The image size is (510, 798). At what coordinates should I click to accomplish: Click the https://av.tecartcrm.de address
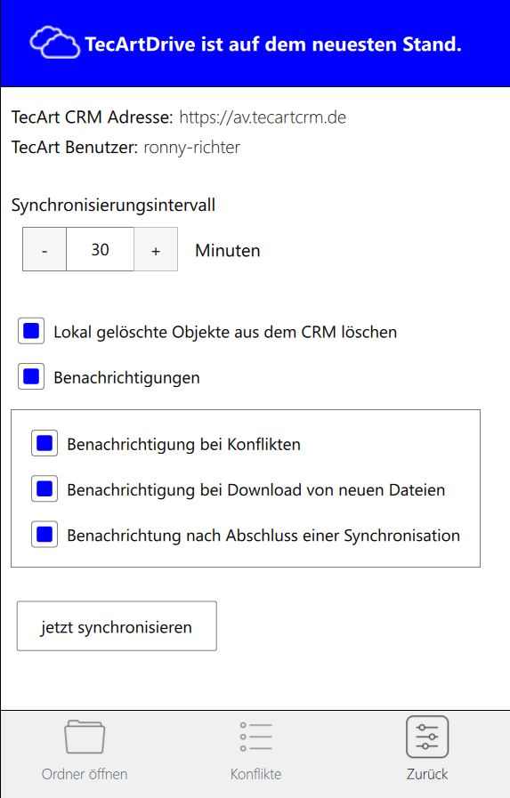coord(263,117)
